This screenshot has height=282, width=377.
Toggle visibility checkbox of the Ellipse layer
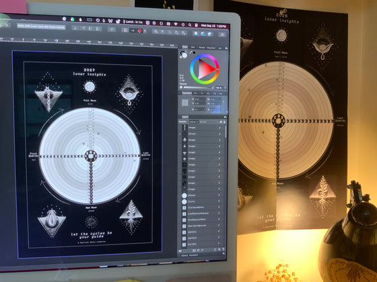(219, 195)
